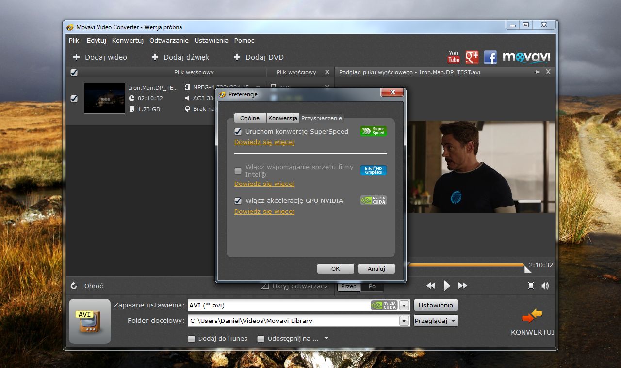Image resolution: width=621 pixels, height=368 pixels.
Task: Enable Udostępnij na ... checkbox
Action: coord(261,339)
